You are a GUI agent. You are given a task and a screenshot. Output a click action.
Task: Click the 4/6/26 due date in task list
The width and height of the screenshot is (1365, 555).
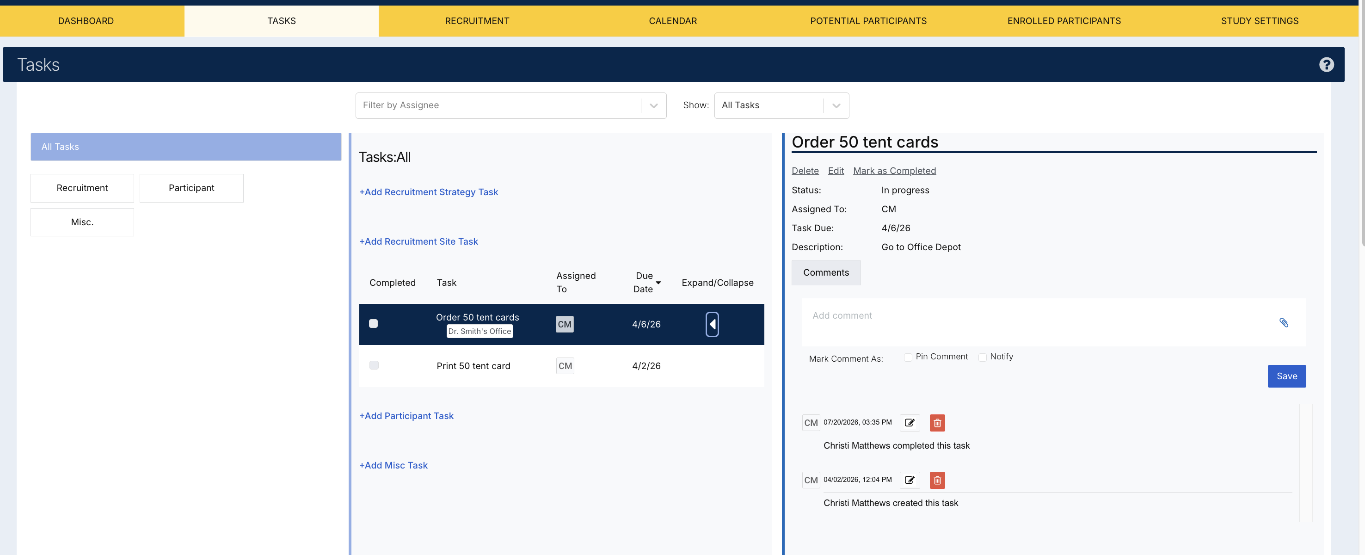(x=646, y=324)
